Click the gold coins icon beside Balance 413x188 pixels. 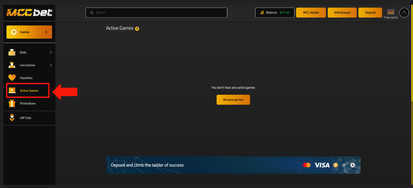(x=262, y=13)
